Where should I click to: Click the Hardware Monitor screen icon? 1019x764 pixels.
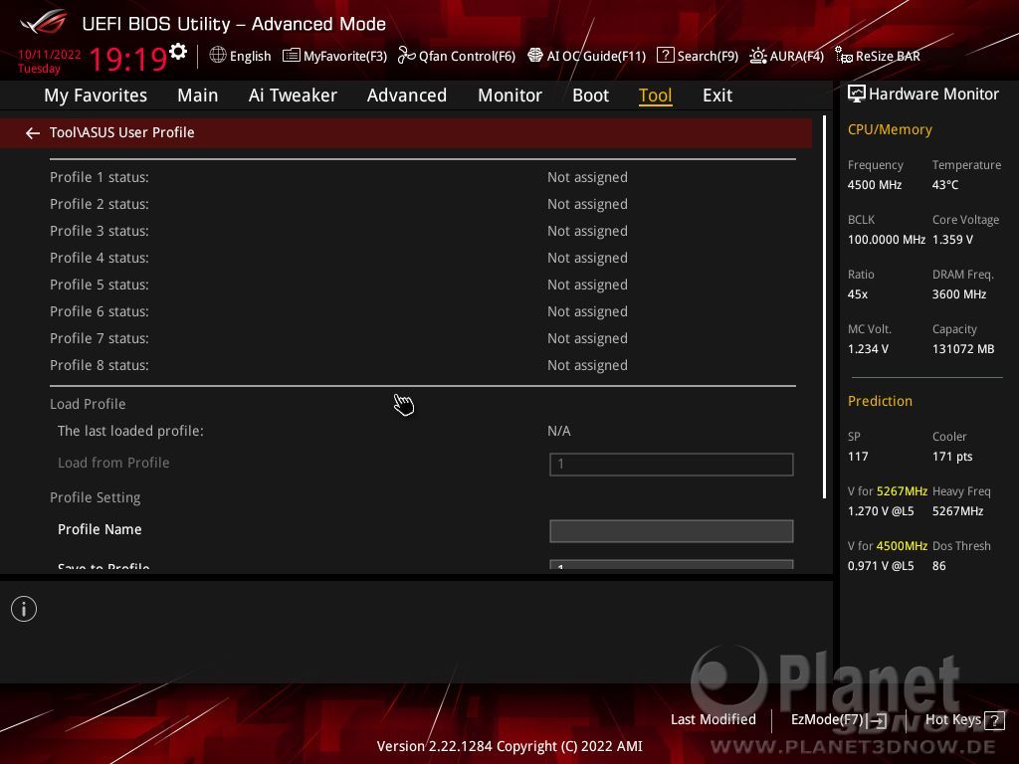(857, 95)
